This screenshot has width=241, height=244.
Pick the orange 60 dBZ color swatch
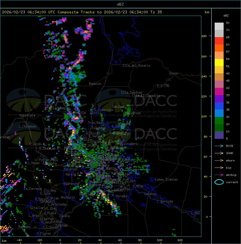pyautogui.click(x=219, y=48)
